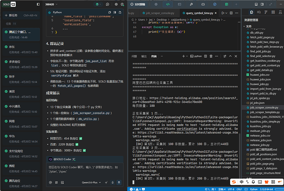Screen dimensions: 284x191
Task: Open the green document panel icon
Action: 227,4
